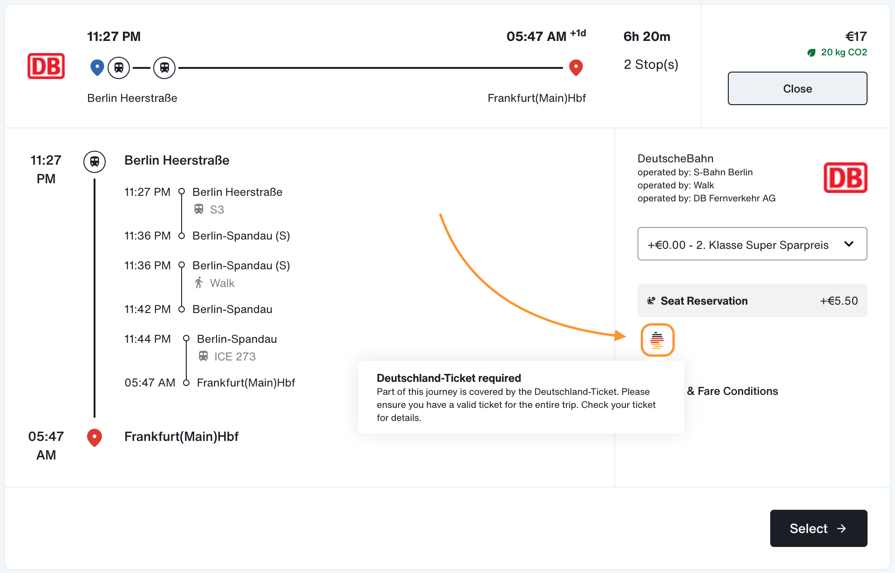Click the green leaf CO2 icon

(812, 53)
